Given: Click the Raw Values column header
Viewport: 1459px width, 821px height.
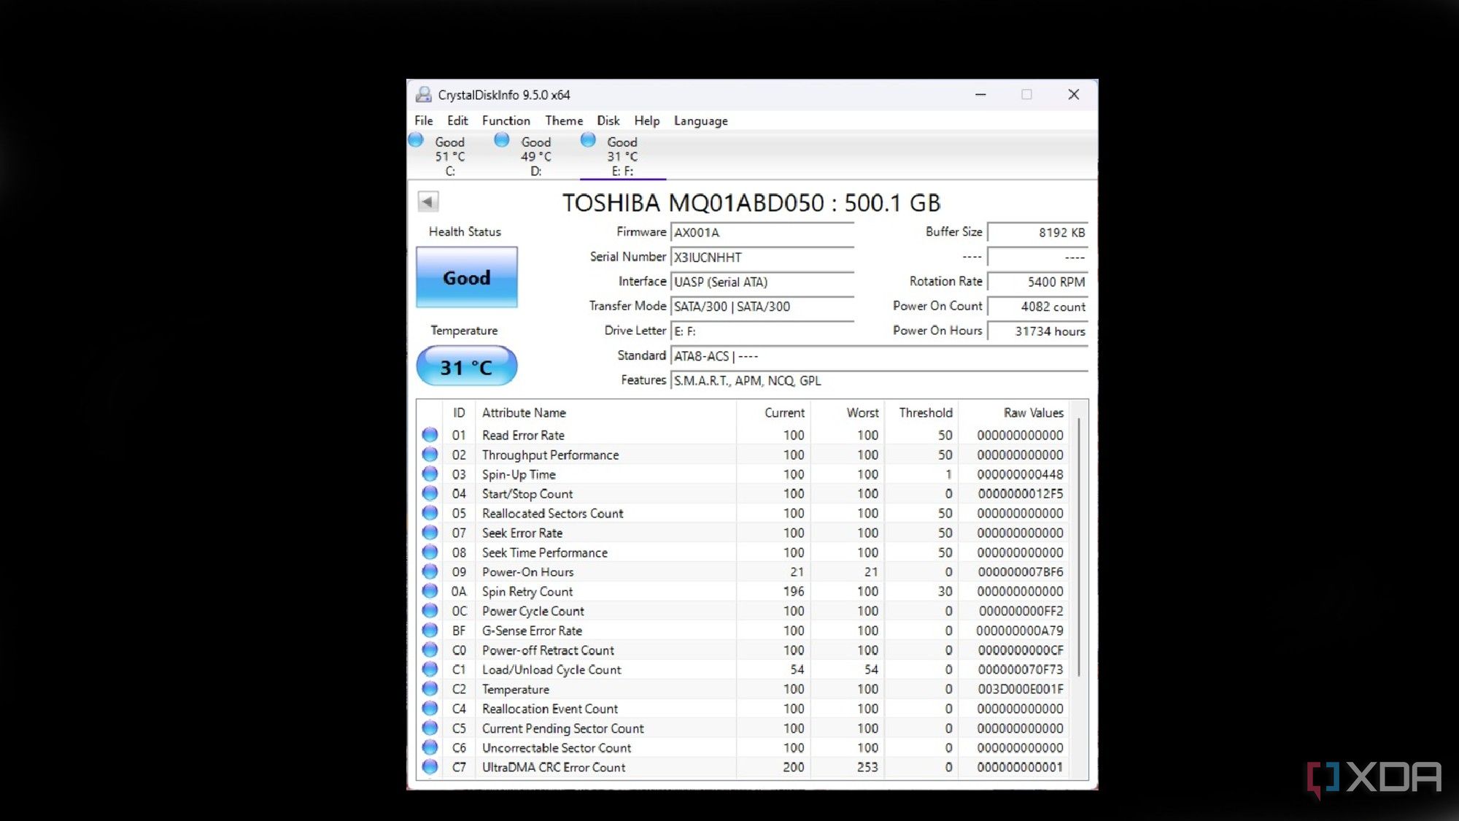Looking at the screenshot, I should click(1015, 412).
